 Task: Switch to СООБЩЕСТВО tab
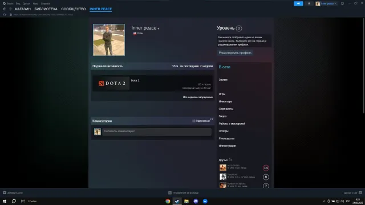(74, 9)
